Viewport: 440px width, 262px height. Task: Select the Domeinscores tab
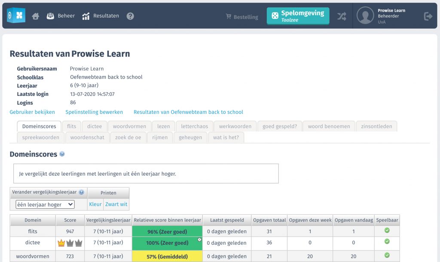coord(39,126)
